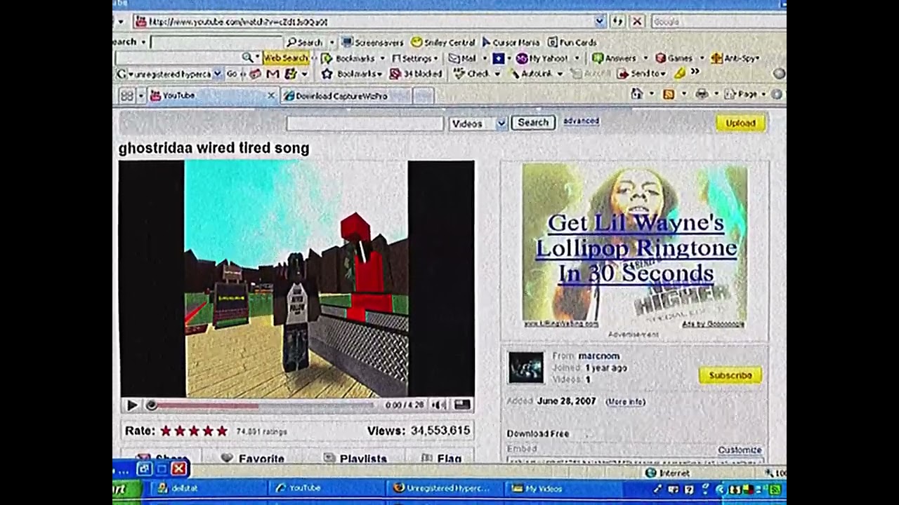Open the address bar history dropdown
This screenshot has width=899, height=505.
coord(599,22)
